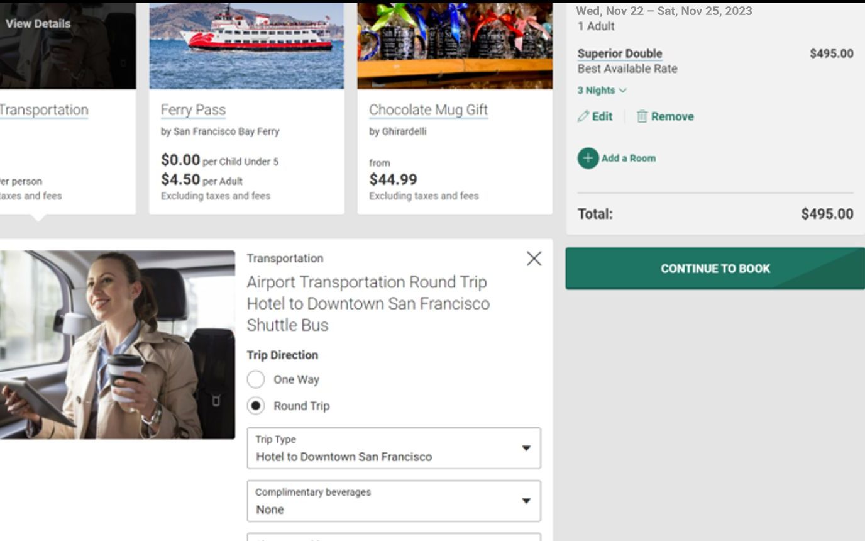865x541 pixels.
Task: Open the Ferry Pass title link
Action: pos(193,110)
